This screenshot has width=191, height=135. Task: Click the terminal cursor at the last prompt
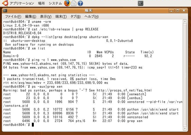pyautogui.click(x=33, y=125)
